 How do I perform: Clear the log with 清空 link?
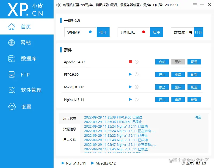(x=198, y=117)
